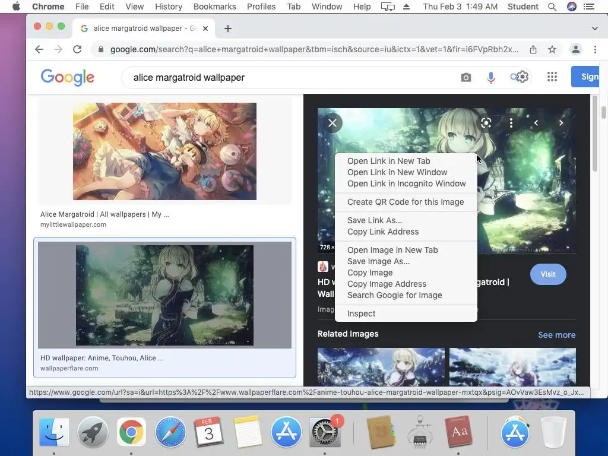608x456 pixels.
Task: Choose Open Link in Incognito Window
Action: 406,183
